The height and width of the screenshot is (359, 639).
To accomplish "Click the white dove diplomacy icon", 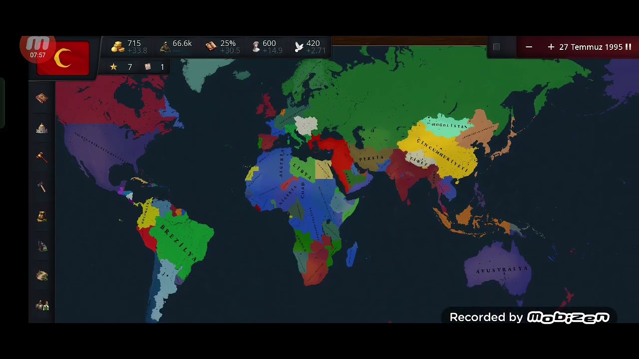I will [x=299, y=47].
